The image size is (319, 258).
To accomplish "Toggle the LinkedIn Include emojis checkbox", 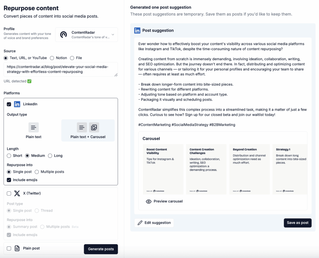I will (x=9, y=180).
